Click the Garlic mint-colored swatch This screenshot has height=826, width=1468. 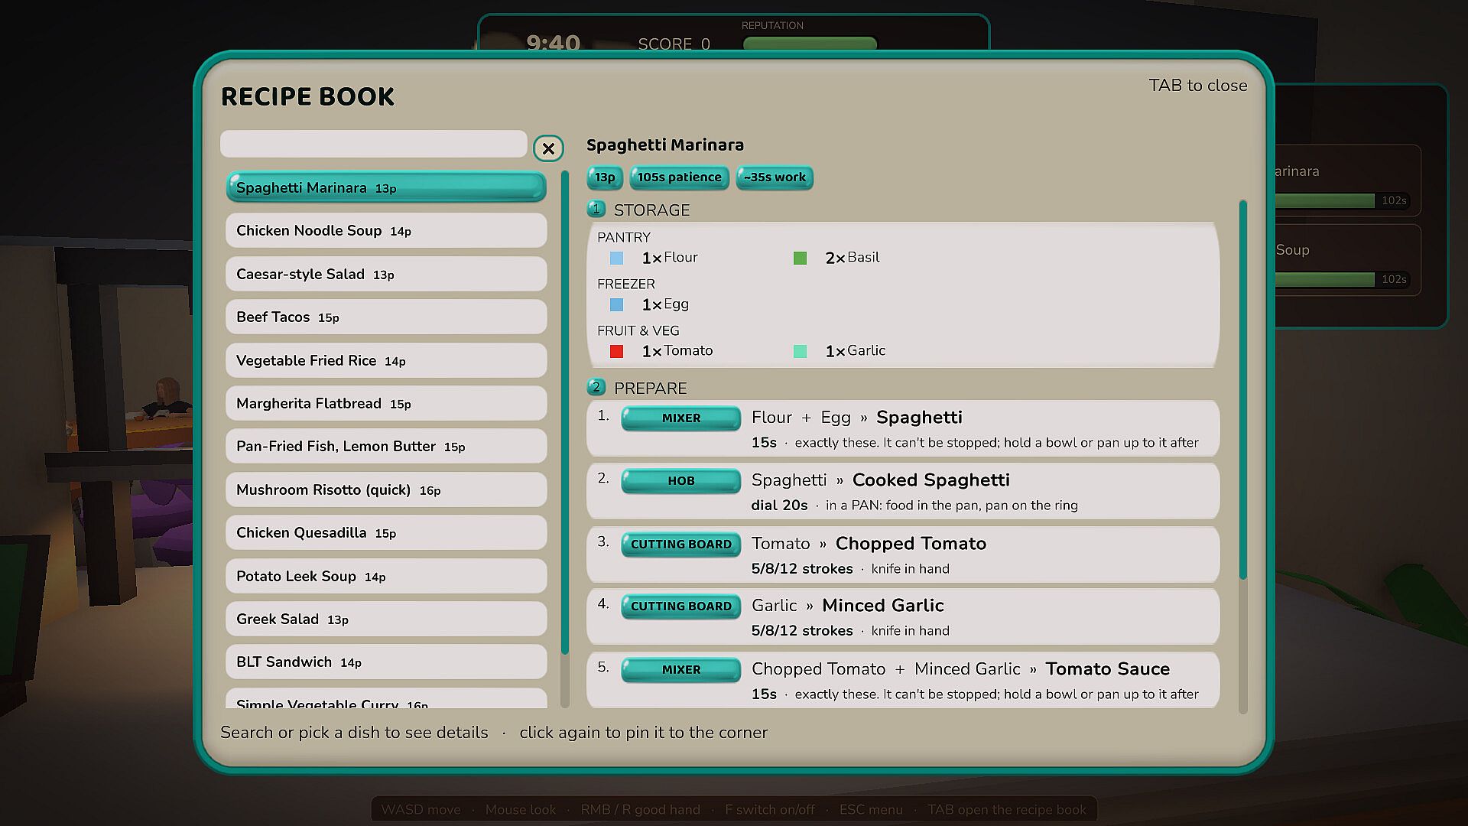pyautogui.click(x=800, y=352)
